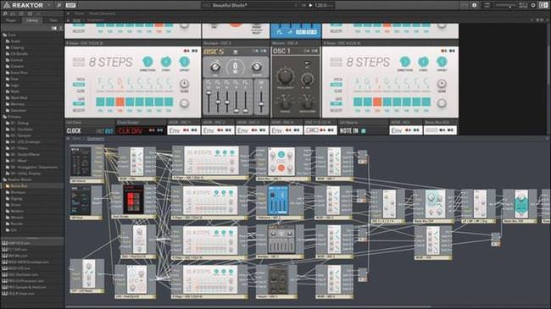Adjust the first fader in OSC 5 mixer
Viewport: 551px width, 309px height.
coord(209,93)
